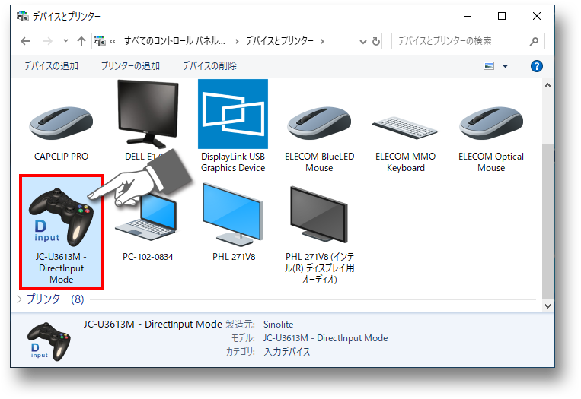Expand the double chevron in address bar
This screenshot has width=581, height=399.
click(113, 41)
